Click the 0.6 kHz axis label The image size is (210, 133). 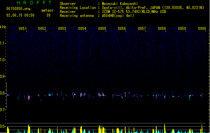(2, 126)
